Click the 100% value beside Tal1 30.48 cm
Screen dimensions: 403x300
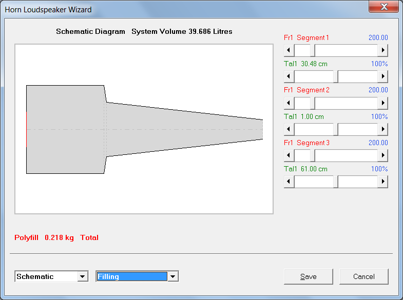[379, 64]
